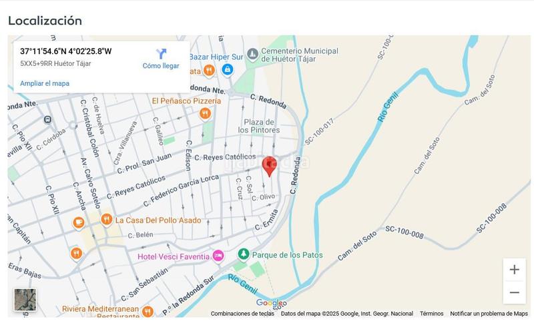The width and height of the screenshot is (534, 325).
Task: Zoom out with the minus button
Action: point(514,292)
